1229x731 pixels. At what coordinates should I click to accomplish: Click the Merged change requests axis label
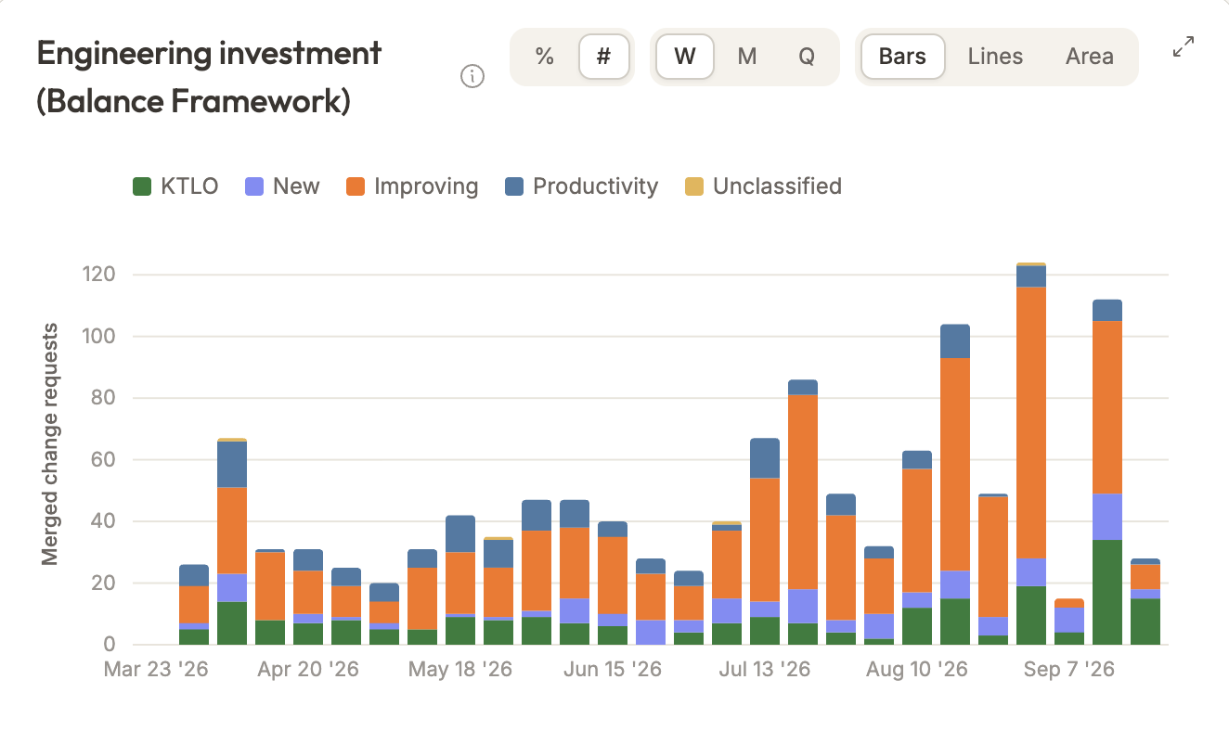[x=50, y=443]
